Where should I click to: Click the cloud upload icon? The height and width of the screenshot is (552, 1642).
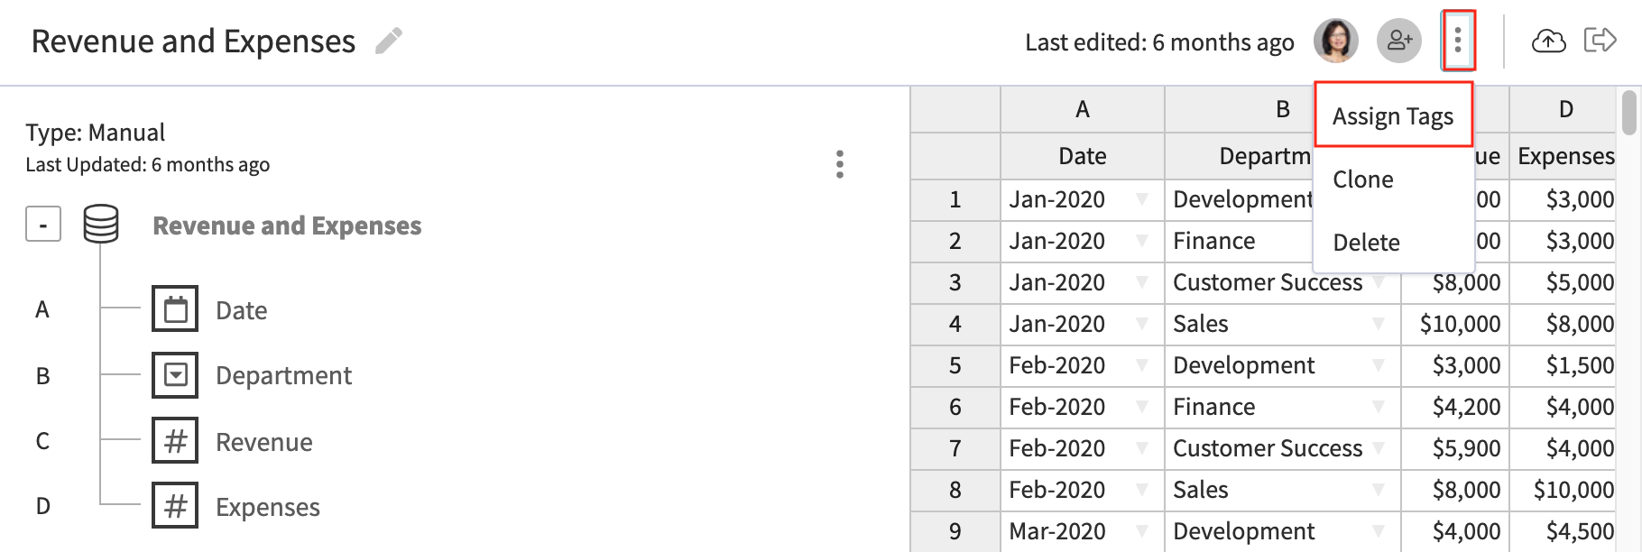pos(1548,40)
